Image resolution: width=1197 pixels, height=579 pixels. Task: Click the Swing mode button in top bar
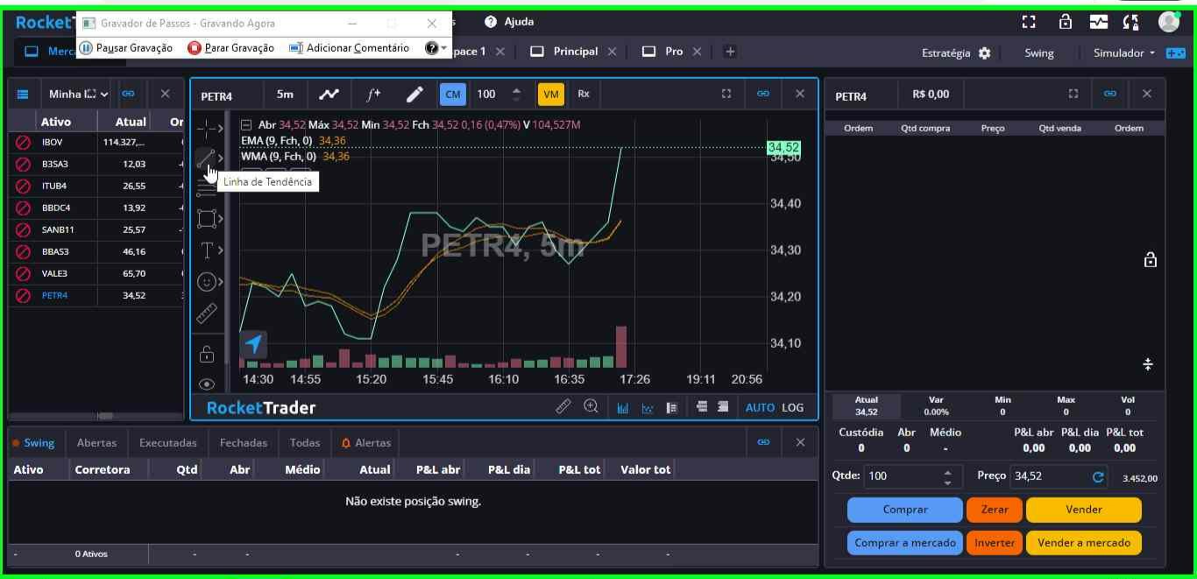click(1039, 53)
